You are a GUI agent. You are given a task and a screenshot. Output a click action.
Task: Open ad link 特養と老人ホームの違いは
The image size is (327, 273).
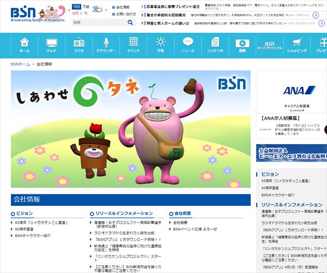168,23
